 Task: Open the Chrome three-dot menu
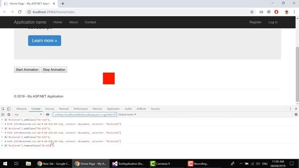coord(294,12)
